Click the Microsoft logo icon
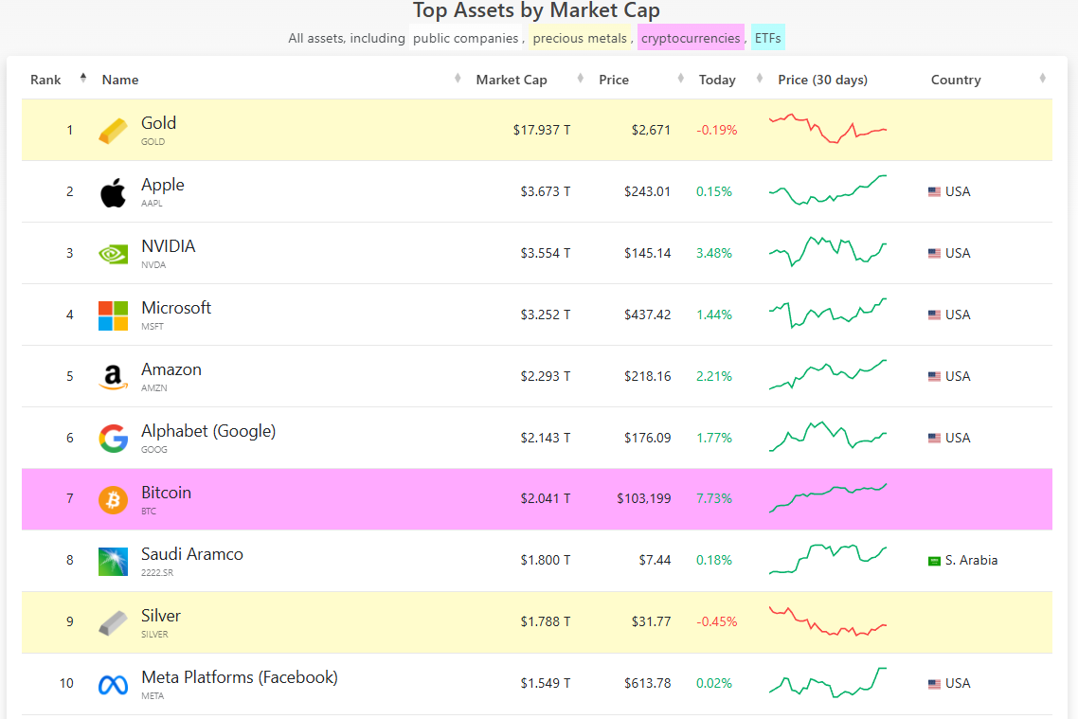The height and width of the screenshot is (719, 1078). click(x=113, y=315)
